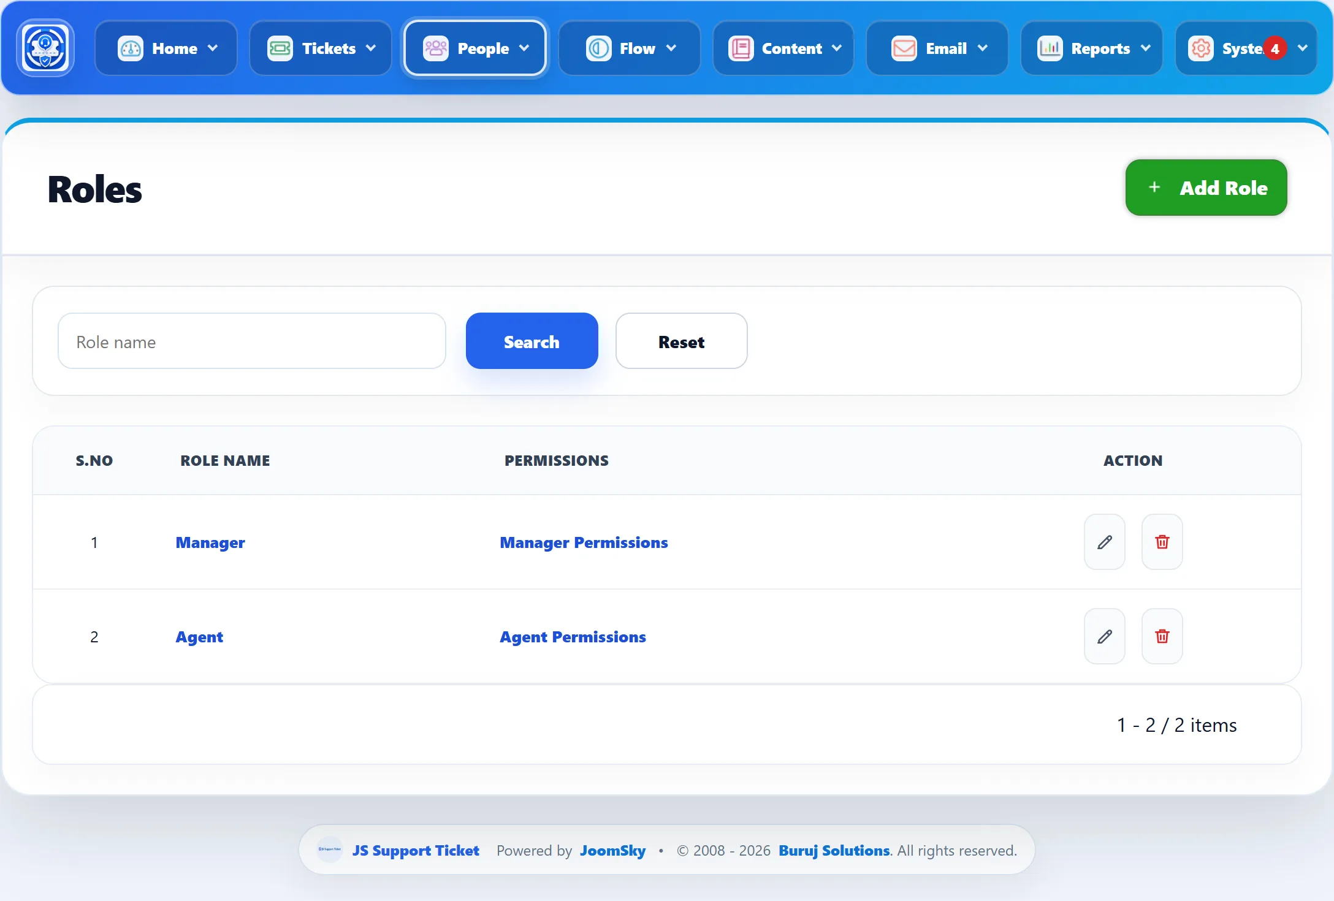The height and width of the screenshot is (901, 1334).
Task: Click the ROLE NAME column header
Action: click(x=225, y=460)
